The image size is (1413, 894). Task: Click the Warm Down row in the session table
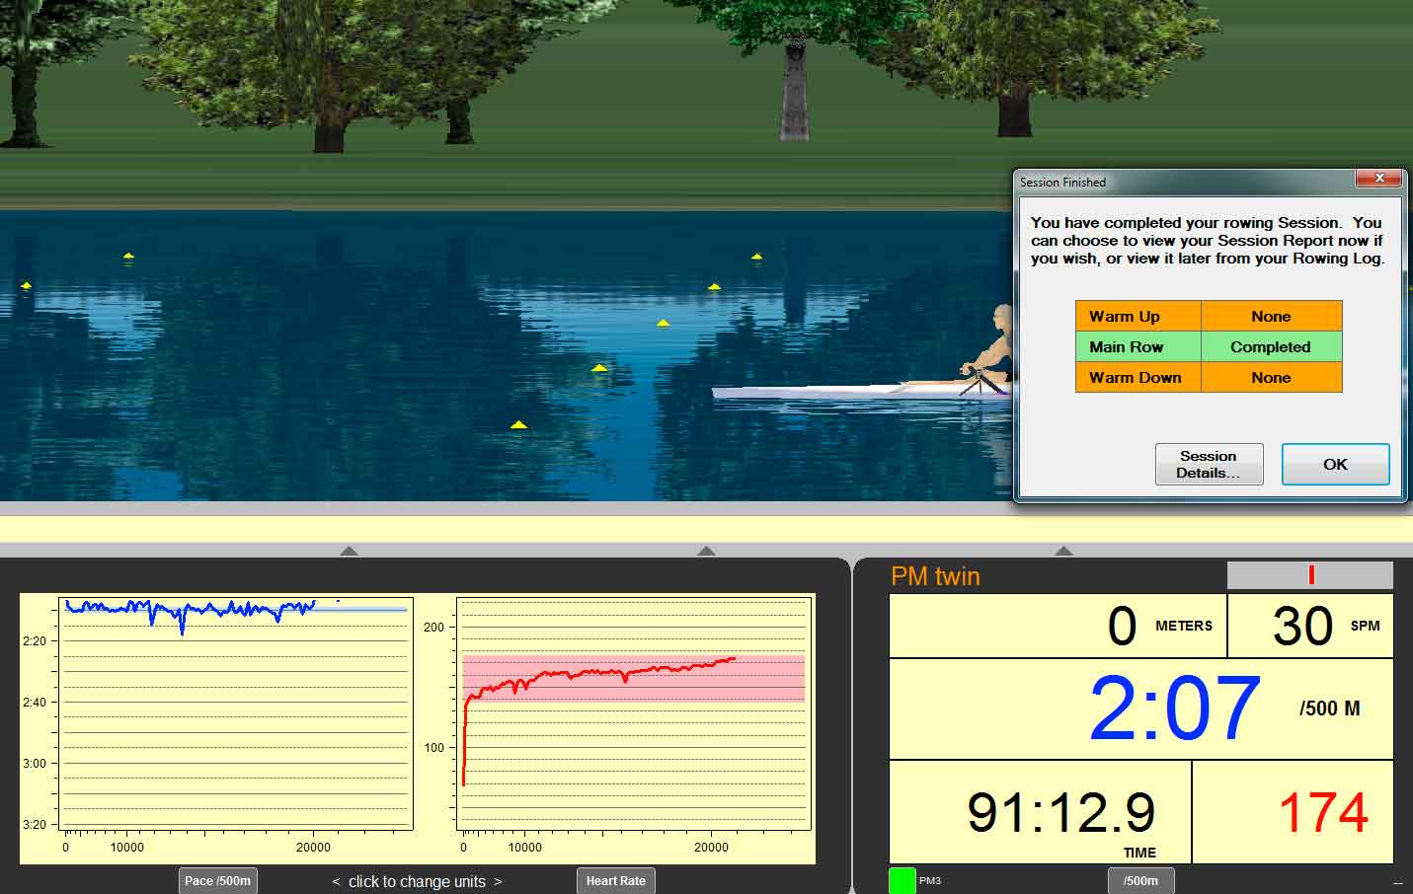coord(1136,377)
